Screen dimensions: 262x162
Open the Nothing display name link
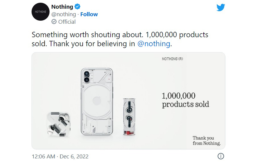[x=62, y=7]
